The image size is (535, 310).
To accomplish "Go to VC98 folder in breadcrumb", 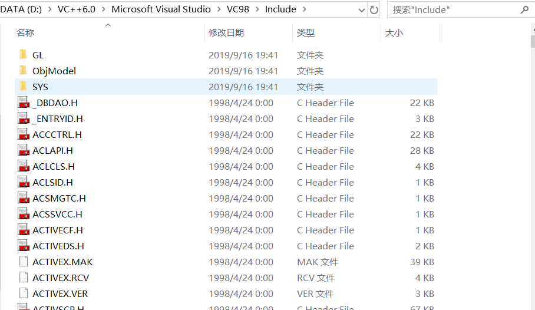I will pyautogui.click(x=238, y=9).
